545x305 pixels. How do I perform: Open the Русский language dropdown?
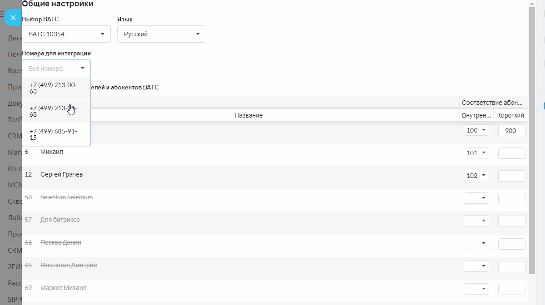(x=161, y=34)
